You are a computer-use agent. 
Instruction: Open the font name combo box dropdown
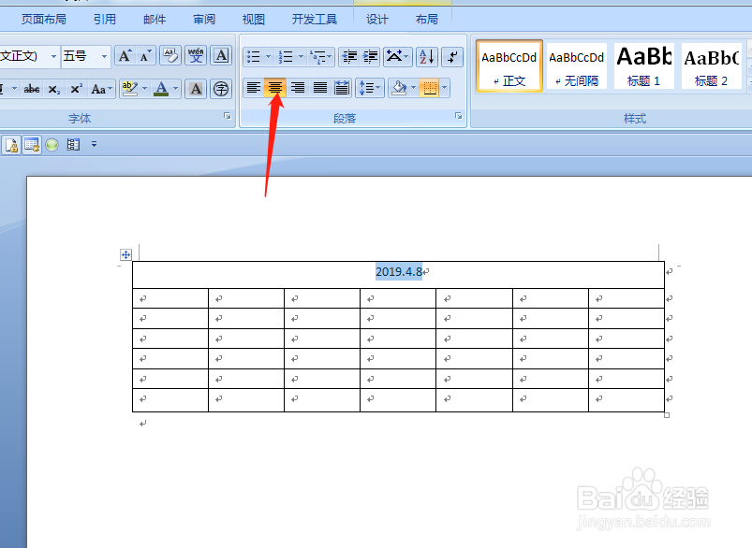coord(53,56)
